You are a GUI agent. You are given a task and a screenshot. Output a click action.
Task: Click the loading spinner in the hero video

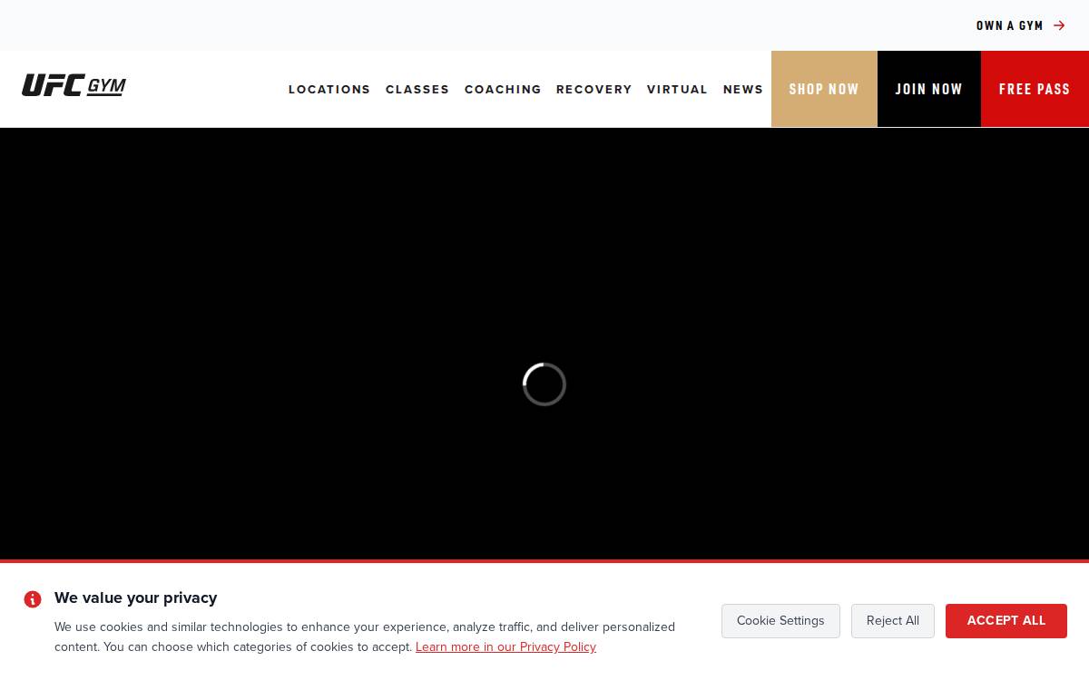(544, 384)
